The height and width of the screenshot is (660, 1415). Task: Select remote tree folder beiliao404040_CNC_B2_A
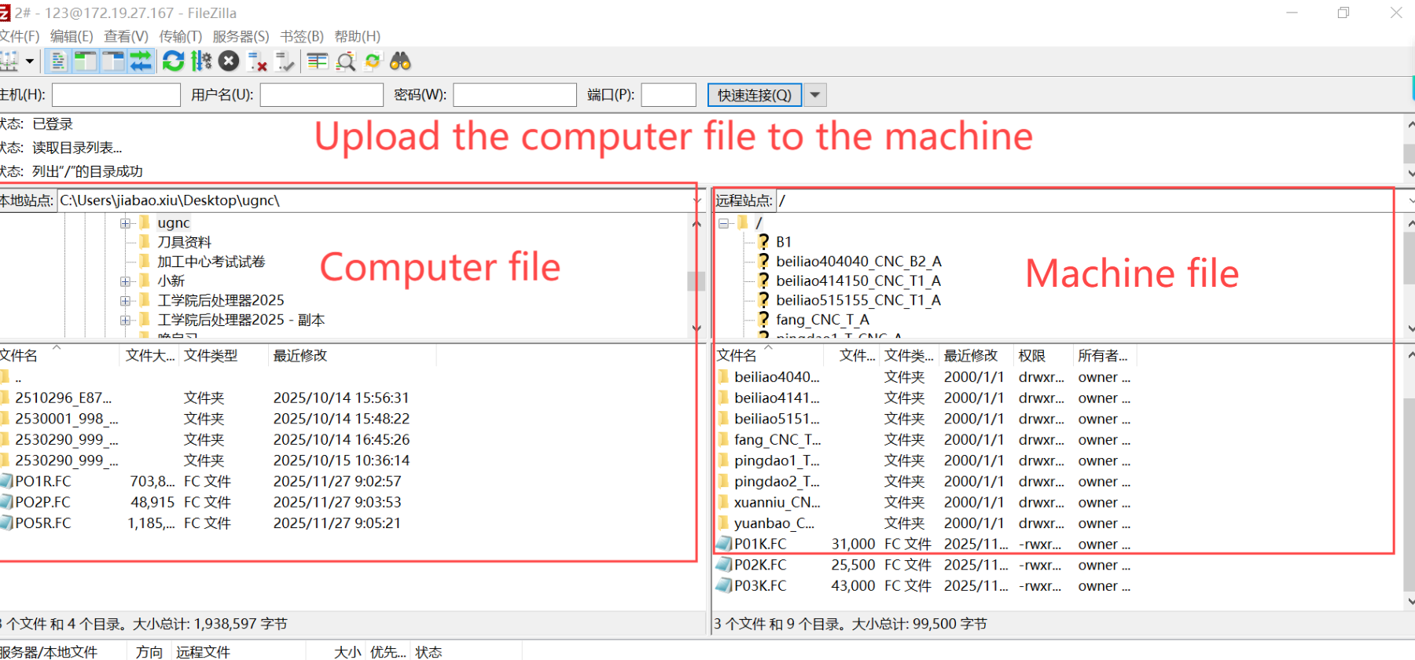pyautogui.click(x=858, y=262)
